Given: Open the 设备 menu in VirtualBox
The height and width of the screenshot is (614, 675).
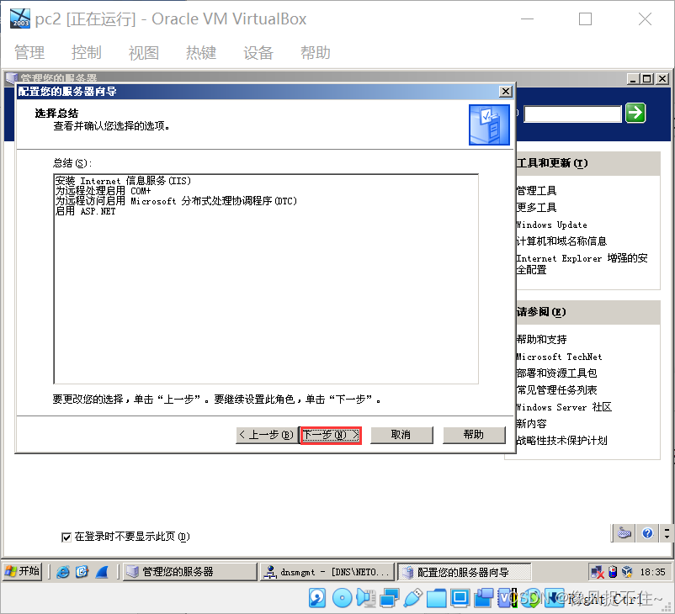Looking at the screenshot, I should pyautogui.click(x=258, y=52).
